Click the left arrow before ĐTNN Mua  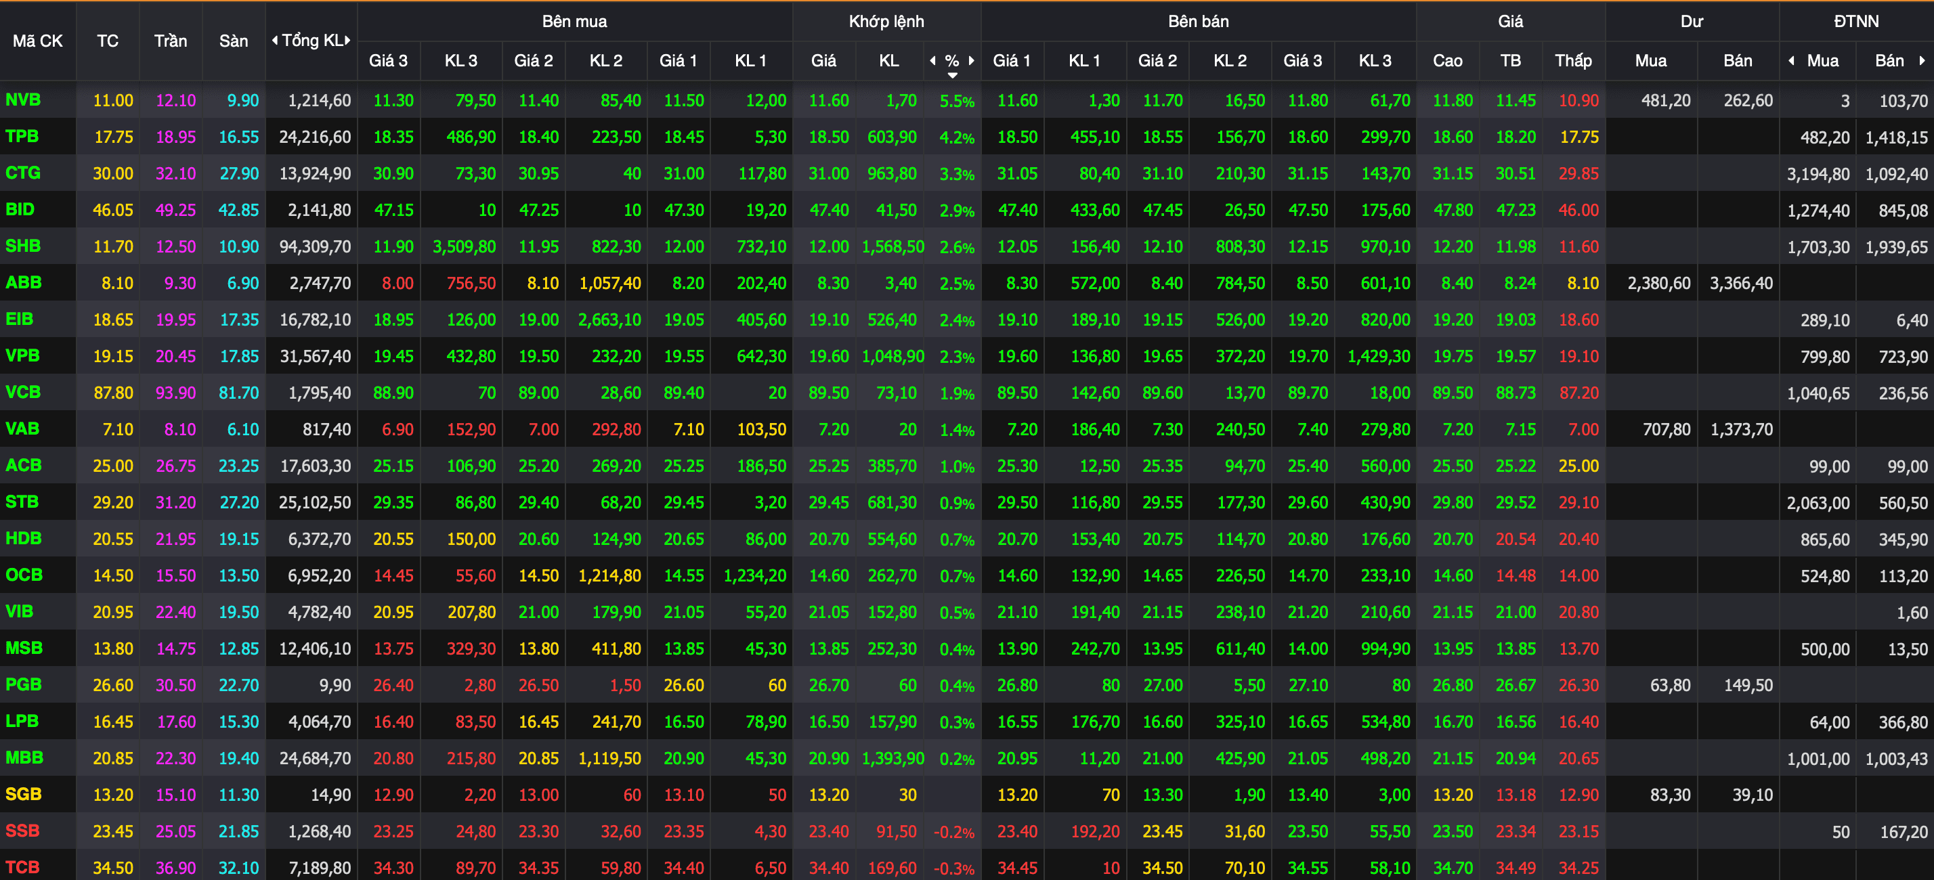pyautogui.click(x=1791, y=61)
